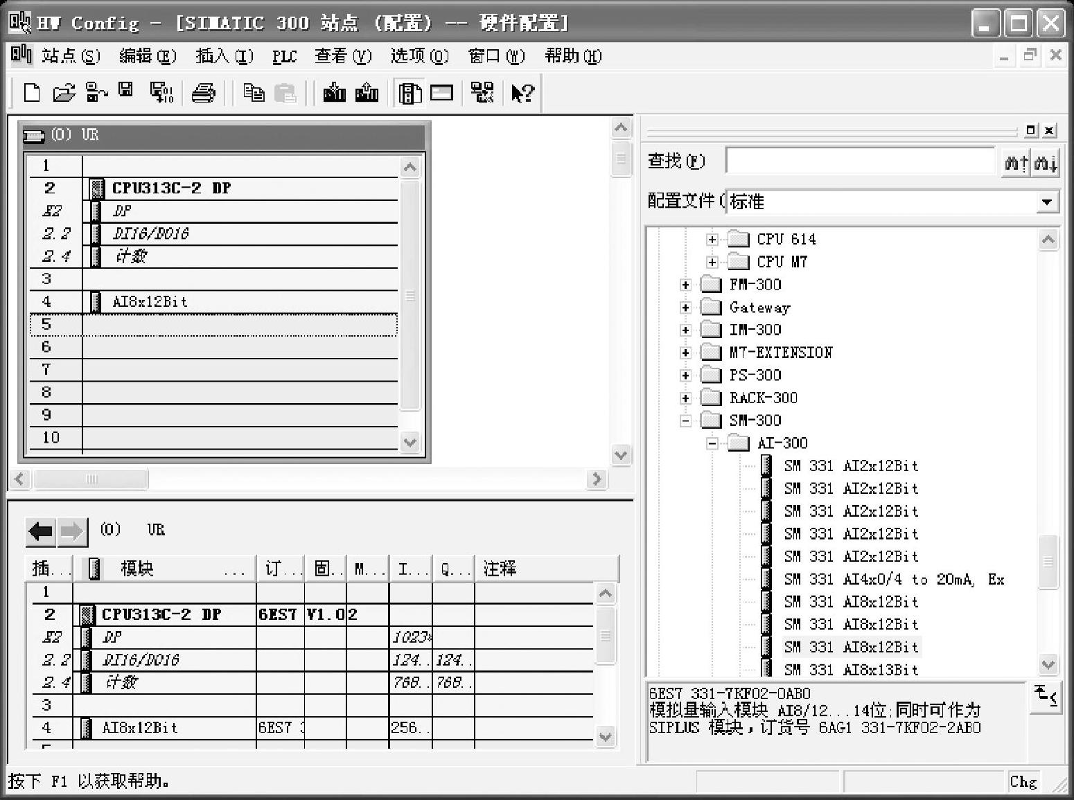The width and height of the screenshot is (1074, 800).
Task: Click the Download to module icon
Action: 335,92
